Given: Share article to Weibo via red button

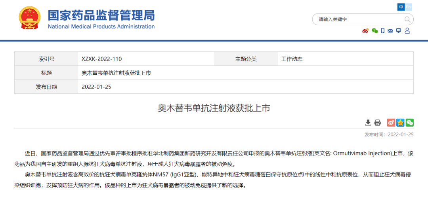Looking at the screenshot, I should 391,123.
